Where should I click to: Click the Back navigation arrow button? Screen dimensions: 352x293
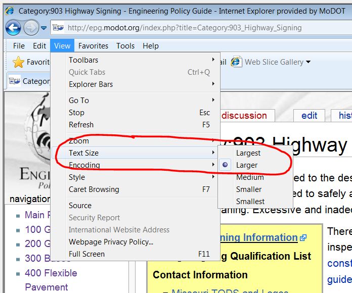[x=13, y=28]
